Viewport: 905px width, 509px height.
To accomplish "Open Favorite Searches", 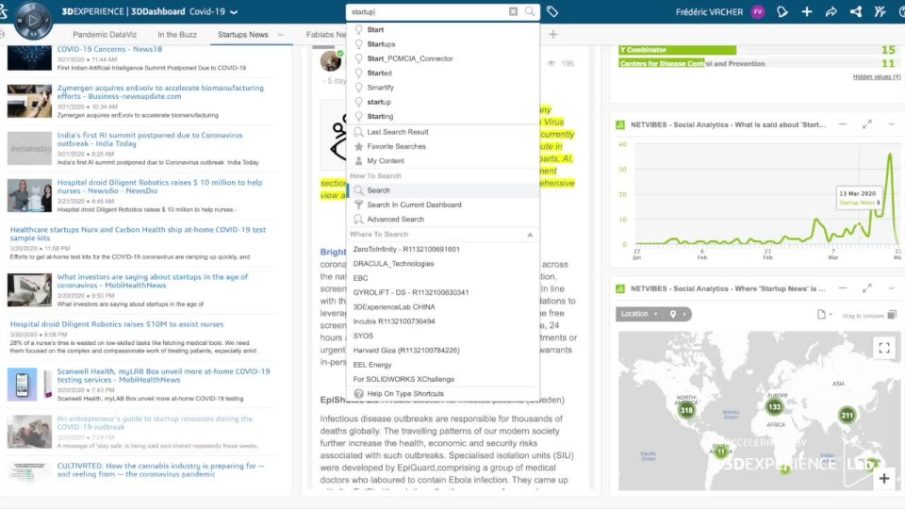I will click(443, 146).
